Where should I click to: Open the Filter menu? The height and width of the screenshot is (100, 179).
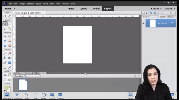coord(52,4)
